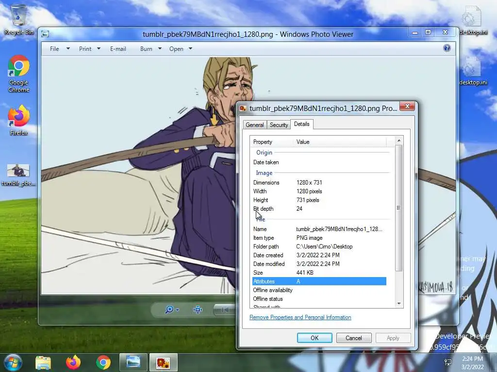The height and width of the screenshot is (372, 497).
Task: Select the Date modified row
Action: [x=319, y=264]
